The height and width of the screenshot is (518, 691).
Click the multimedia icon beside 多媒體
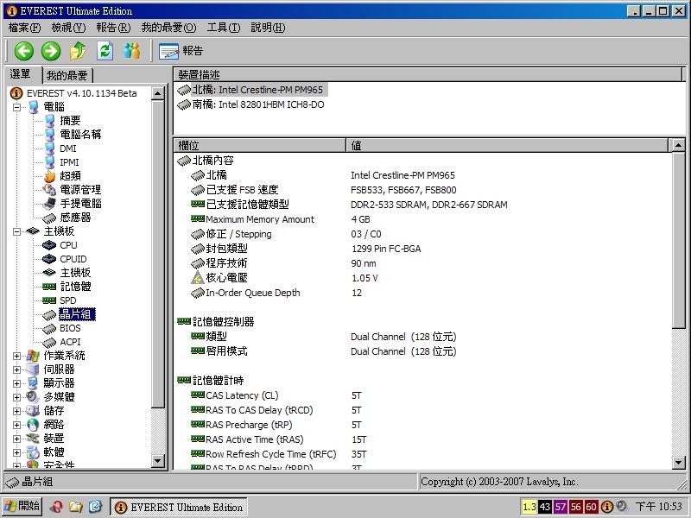point(33,397)
